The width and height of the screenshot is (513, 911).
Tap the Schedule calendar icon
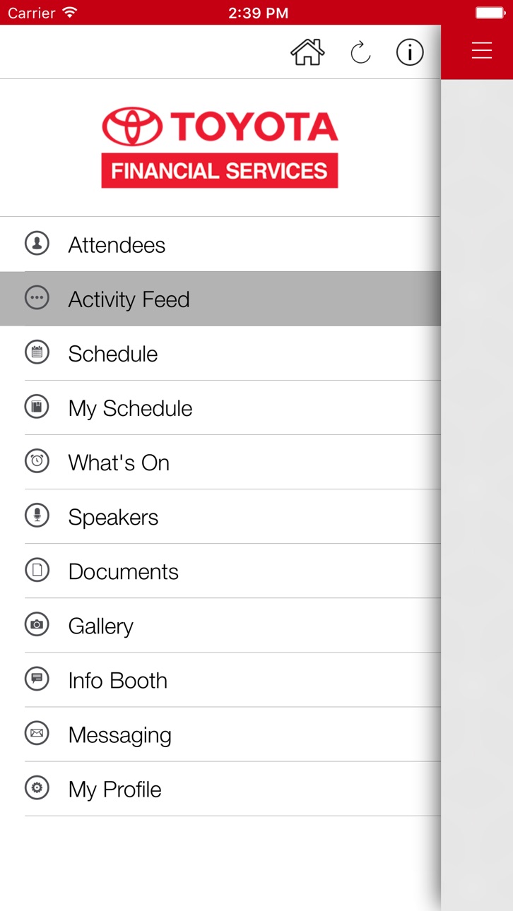37,352
